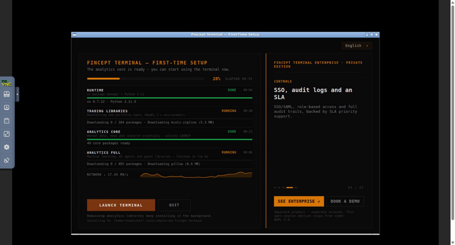Click the 'TRADING LIBRARIES' step heading
This screenshot has width=455, height=245.
(x=107, y=111)
